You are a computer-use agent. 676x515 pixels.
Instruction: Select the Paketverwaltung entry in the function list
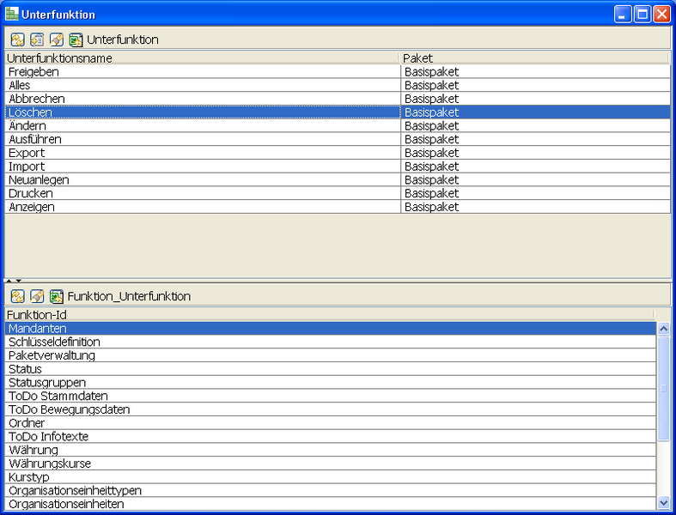tap(326, 355)
